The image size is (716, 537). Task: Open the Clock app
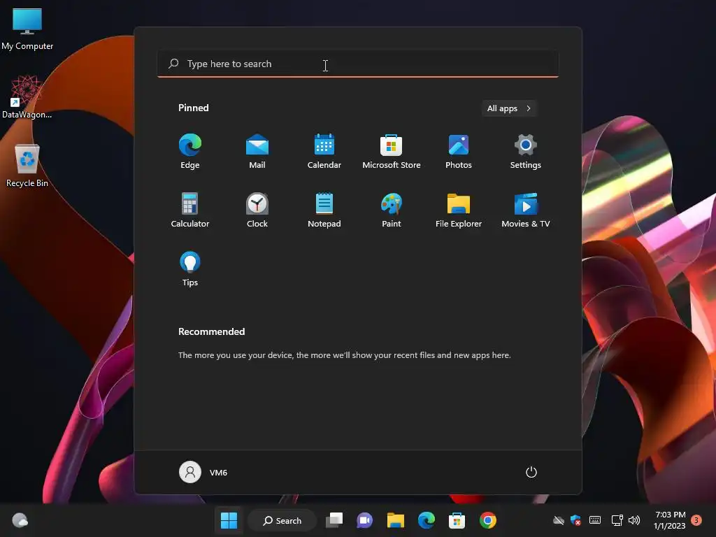(x=257, y=210)
